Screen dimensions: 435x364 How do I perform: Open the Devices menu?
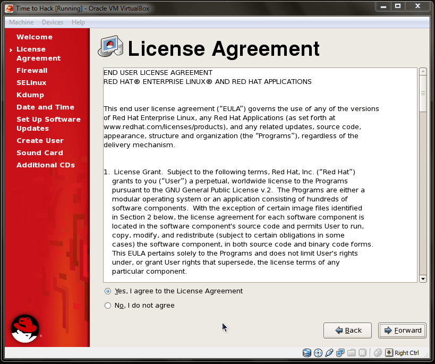tap(53, 22)
